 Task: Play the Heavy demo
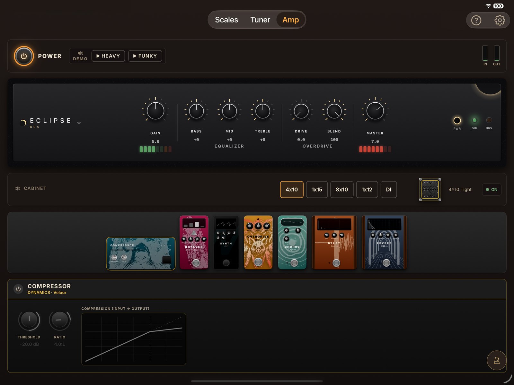[108, 56]
